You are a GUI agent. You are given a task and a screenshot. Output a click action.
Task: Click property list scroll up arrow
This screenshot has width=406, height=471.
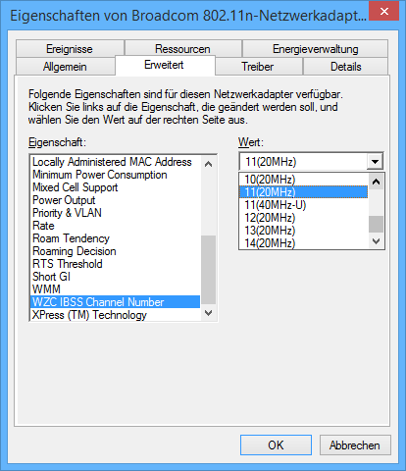pos(208,164)
